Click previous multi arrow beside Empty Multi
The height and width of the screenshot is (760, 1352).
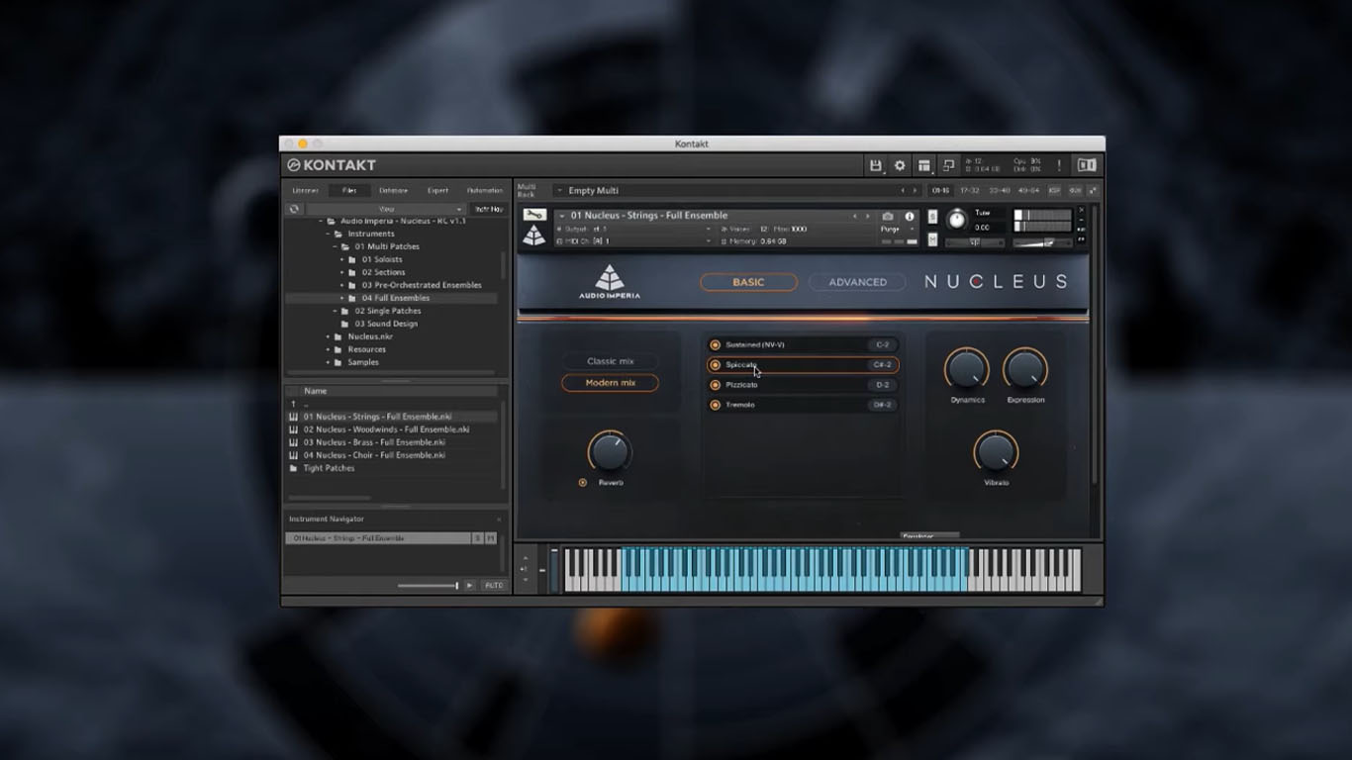coord(903,190)
